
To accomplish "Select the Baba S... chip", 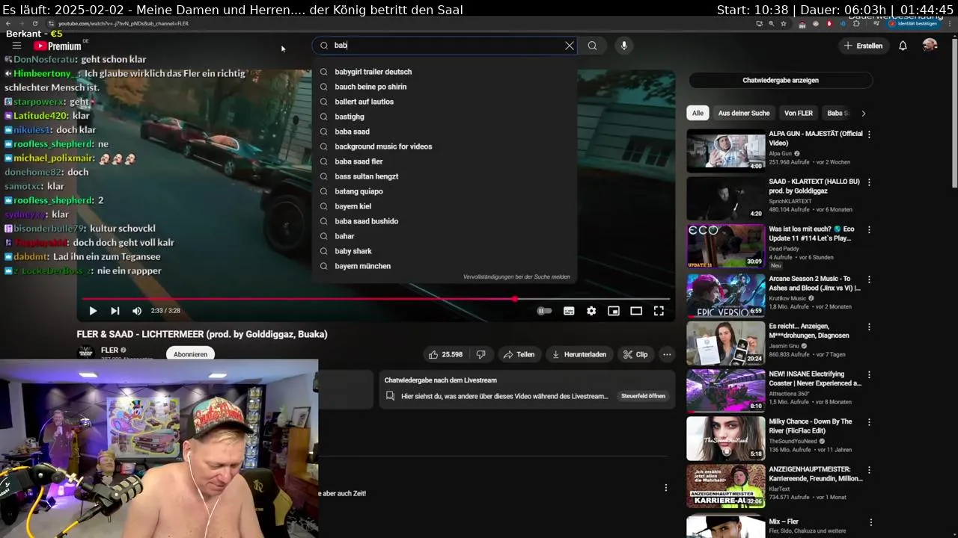I will click(x=838, y=113).
